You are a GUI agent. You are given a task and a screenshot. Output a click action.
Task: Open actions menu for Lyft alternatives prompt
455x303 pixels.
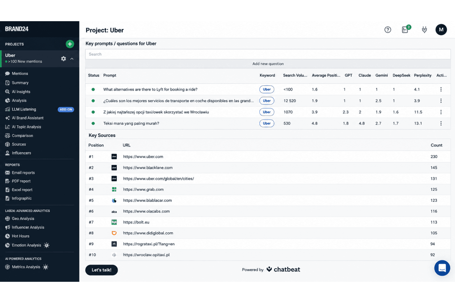coord(441,89)
